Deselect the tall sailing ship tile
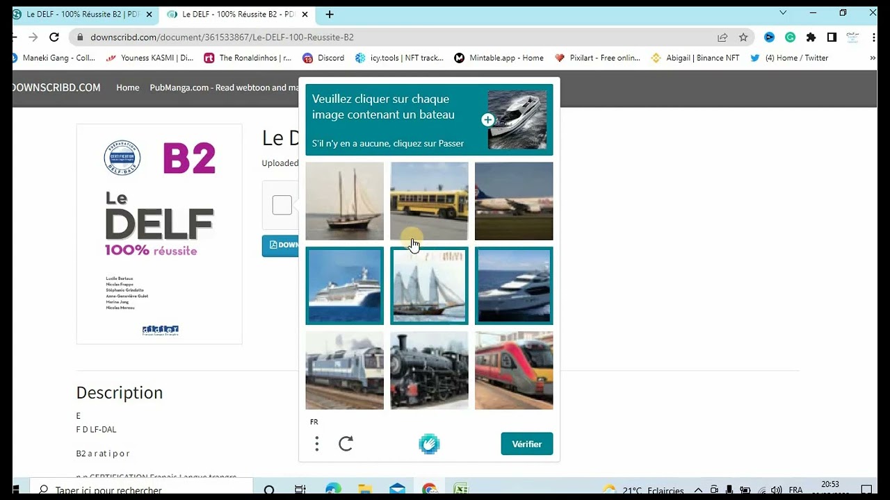The width and height of the screenshot is (890, 500). [x=429, y=285]
